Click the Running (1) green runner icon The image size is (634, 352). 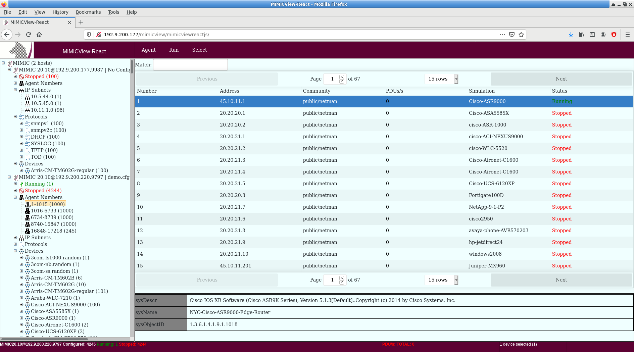21,184
